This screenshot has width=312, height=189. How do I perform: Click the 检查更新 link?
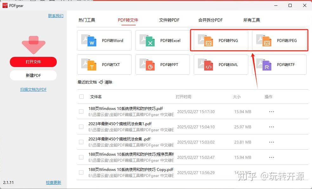pyautogui.click(x=54, y=182)
